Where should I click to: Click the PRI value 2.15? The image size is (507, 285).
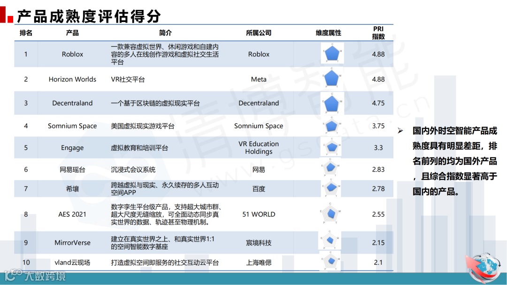(x=378, y=243)
